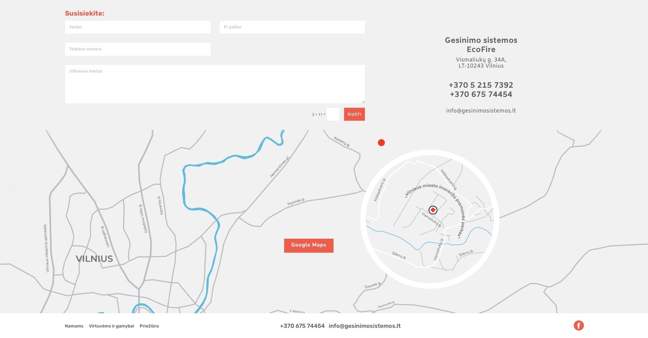This screenshot has width=648, height=338.
Task: Go to Namams in the footer menu
Action: (x=74, y=326)
